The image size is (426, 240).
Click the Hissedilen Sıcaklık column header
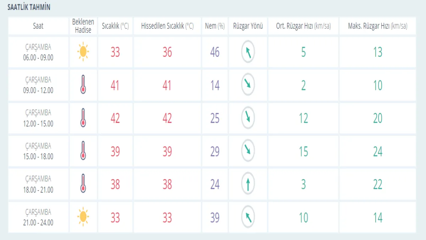coord(167,26)
